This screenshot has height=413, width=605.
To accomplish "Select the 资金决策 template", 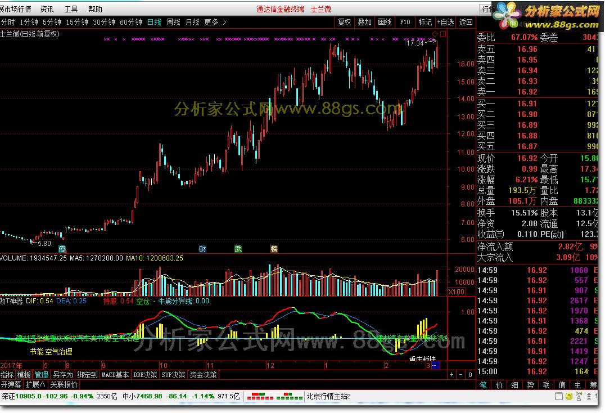I will tap(204, 375).
